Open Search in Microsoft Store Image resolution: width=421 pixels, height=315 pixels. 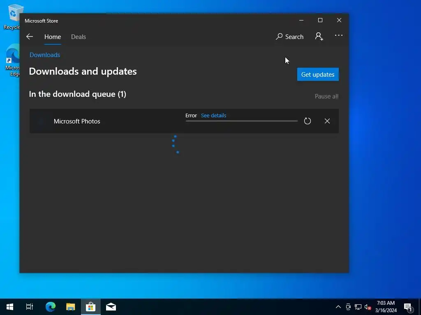point(290,37)
